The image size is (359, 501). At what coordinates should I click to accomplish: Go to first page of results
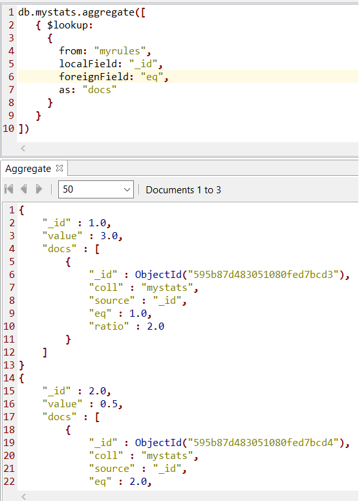tap(9, 189)
